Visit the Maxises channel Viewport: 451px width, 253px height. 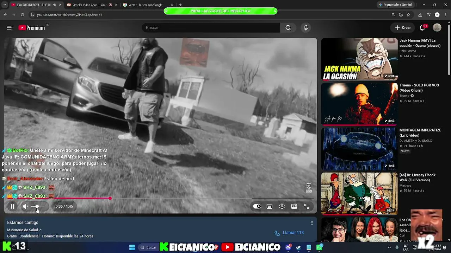tap(405, 186)
